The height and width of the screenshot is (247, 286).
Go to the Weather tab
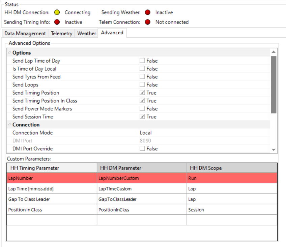point(87,33)
